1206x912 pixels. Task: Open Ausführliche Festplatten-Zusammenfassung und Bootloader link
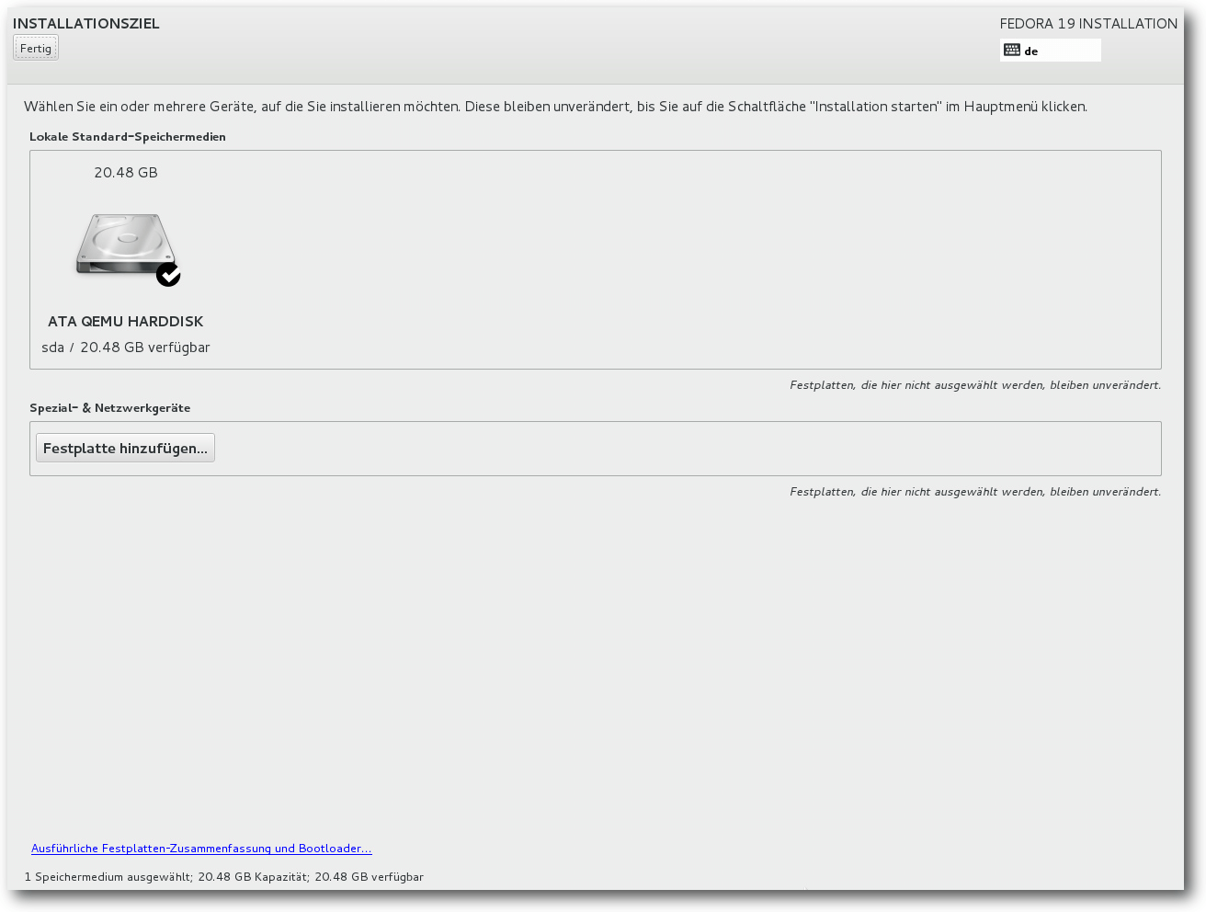coord(201,848)
